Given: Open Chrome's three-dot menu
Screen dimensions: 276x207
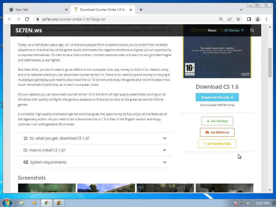Looking at the screenshot, I should [x=266, y=19].
